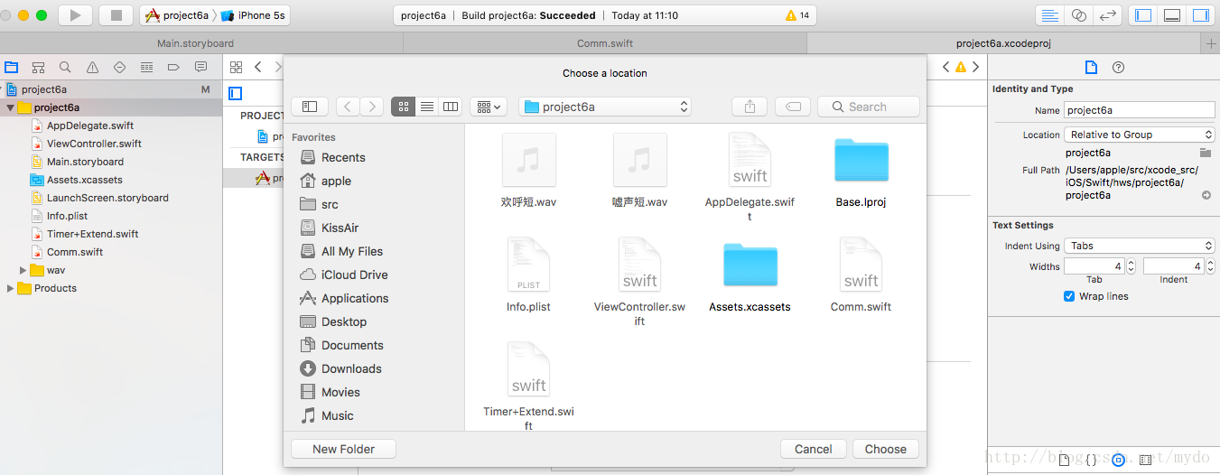Image resolution: width=1220 pixels, height=475 pixels.
Task: Show the Symbol navigator
Action: (38, 67)
